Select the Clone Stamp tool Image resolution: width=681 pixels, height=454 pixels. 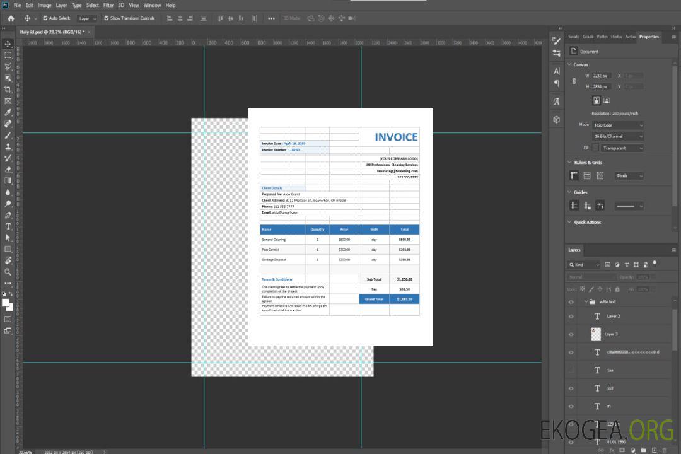pyautogui.click(x=8, y=146)
